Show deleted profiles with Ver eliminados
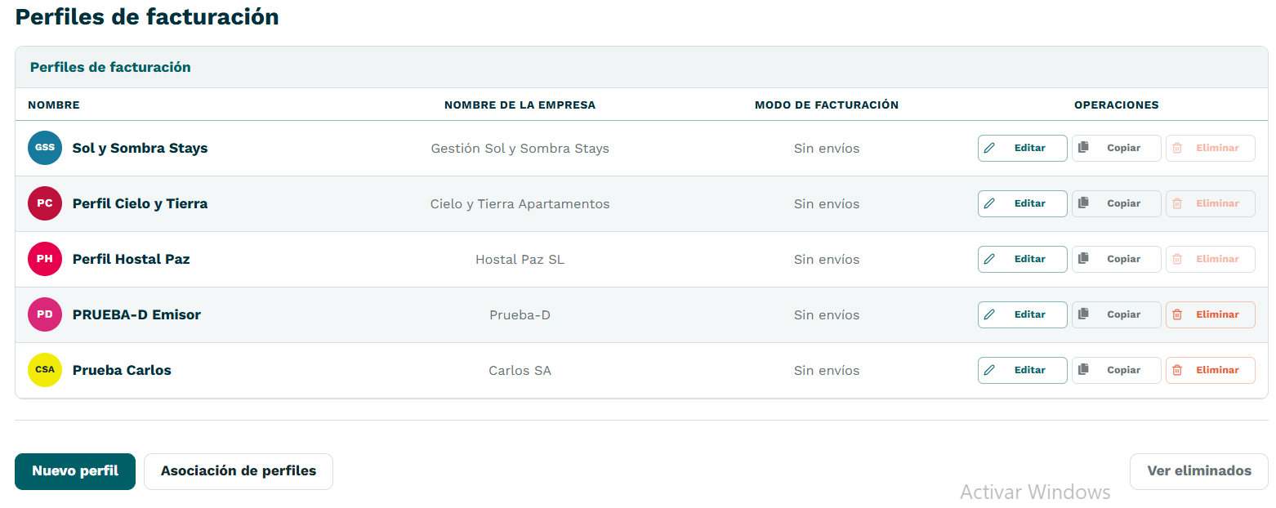 click(1198, 471)
